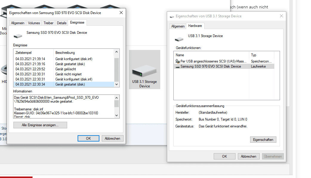Click OK in USB 3.1 properties window
311x178 pixels.
click(x=224, y=156)
